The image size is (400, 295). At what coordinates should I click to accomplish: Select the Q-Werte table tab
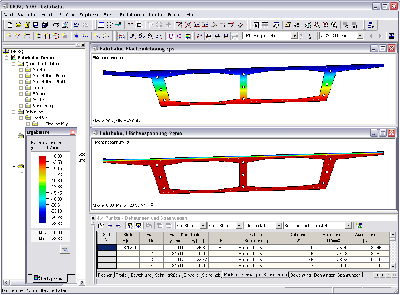pyautogui.click(x=191, y=275)
